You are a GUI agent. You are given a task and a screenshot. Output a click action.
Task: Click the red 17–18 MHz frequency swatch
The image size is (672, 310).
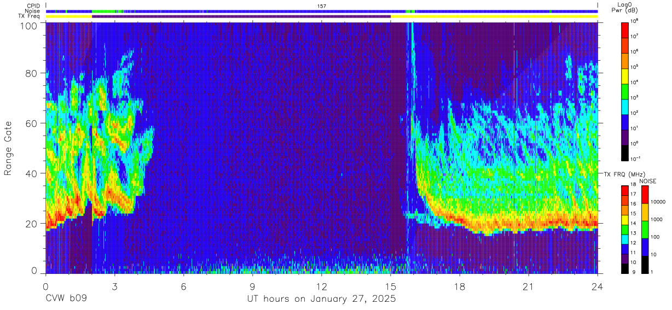(x=625, y=190)
